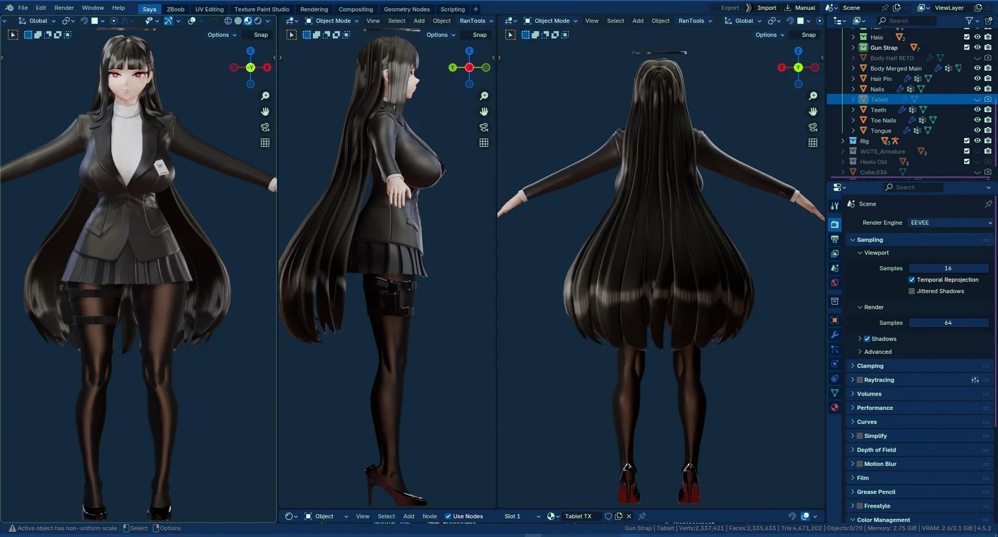This screenshot has height=537, width=998.
Task: Open Options popover in left viewport
Action: pyautogui.click(x=222, y=35)
